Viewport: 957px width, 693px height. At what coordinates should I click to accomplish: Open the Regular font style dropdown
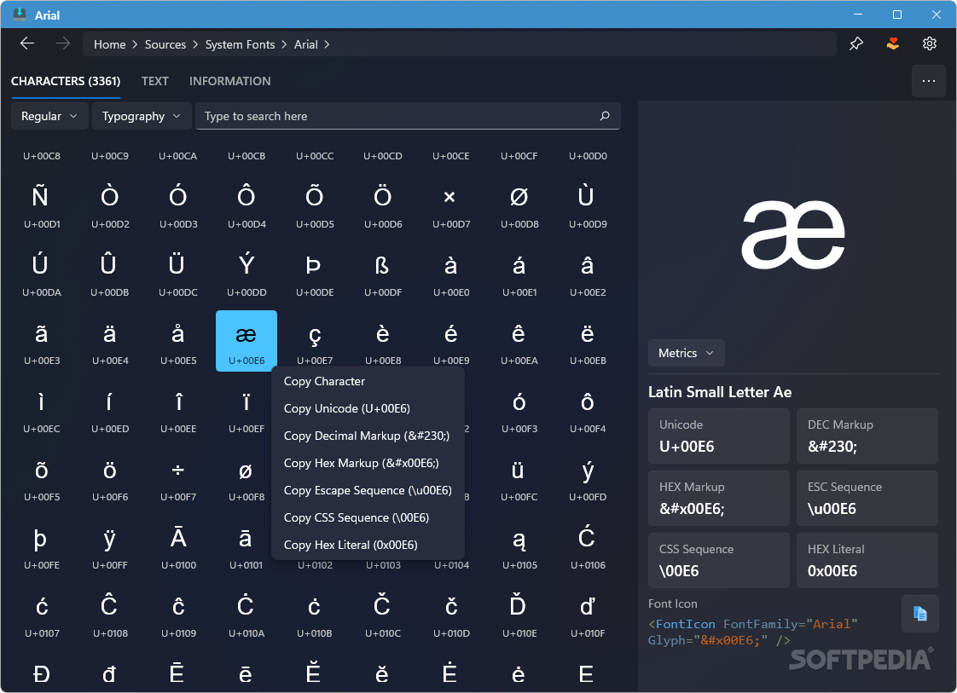pyautogui.click(x=49, y=116)
